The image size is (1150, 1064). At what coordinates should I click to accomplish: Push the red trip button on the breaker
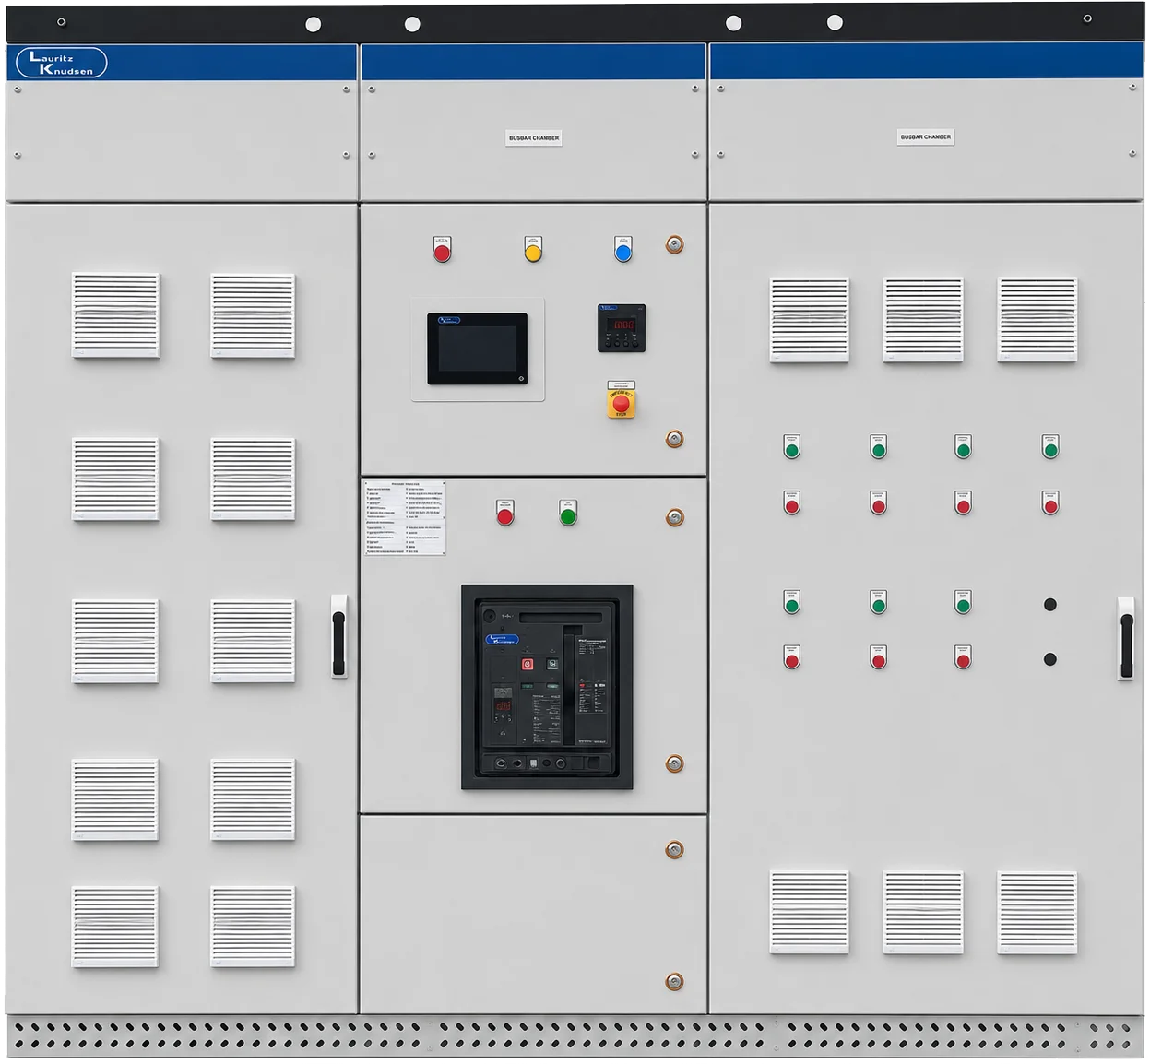pyautogui.click(x=528, y=664)
